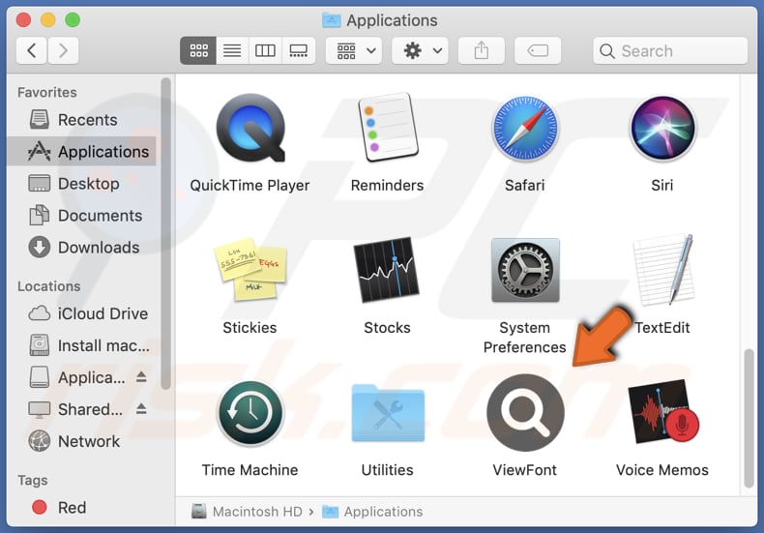Go forward with the right chevron
This screenshot has width=764, height=533.
(63, 50)
